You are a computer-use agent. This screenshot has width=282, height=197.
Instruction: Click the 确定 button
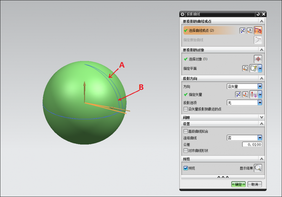238,184
